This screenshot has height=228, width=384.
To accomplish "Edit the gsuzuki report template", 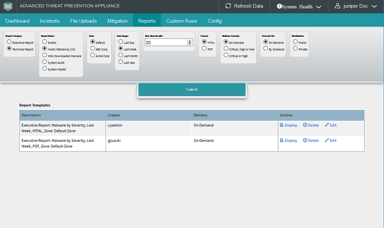I will click(x=331, y=141).
